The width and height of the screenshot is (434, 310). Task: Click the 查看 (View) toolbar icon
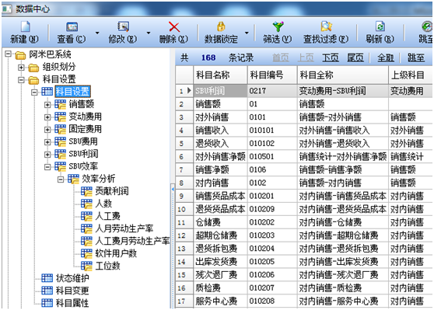tap(72, 27)
